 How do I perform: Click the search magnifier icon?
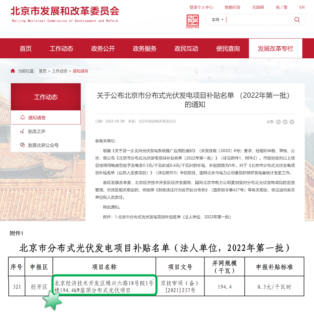(x=297, y=20)
